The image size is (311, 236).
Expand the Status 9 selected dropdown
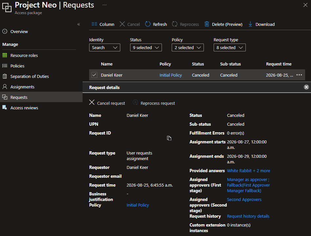(x=146, y=47)
